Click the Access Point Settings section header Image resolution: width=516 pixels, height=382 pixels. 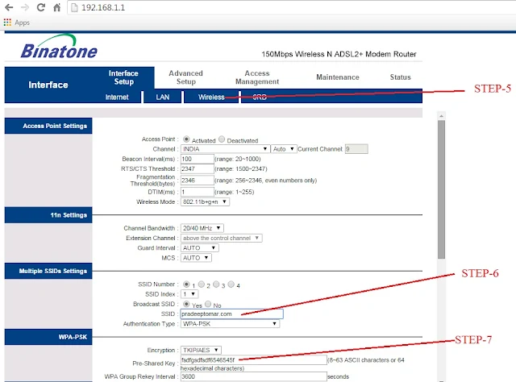coord(48,126)
